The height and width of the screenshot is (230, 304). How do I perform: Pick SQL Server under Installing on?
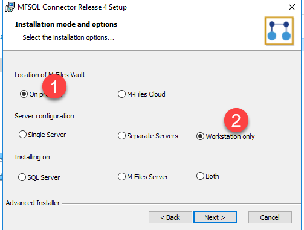39,177
